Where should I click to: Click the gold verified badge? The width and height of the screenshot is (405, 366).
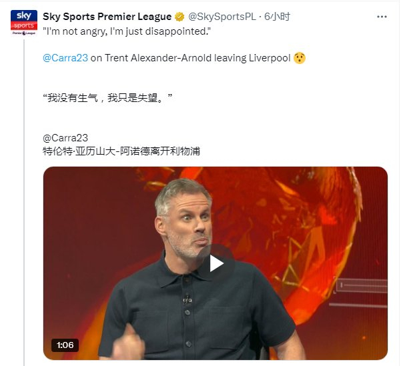[179, 17]
